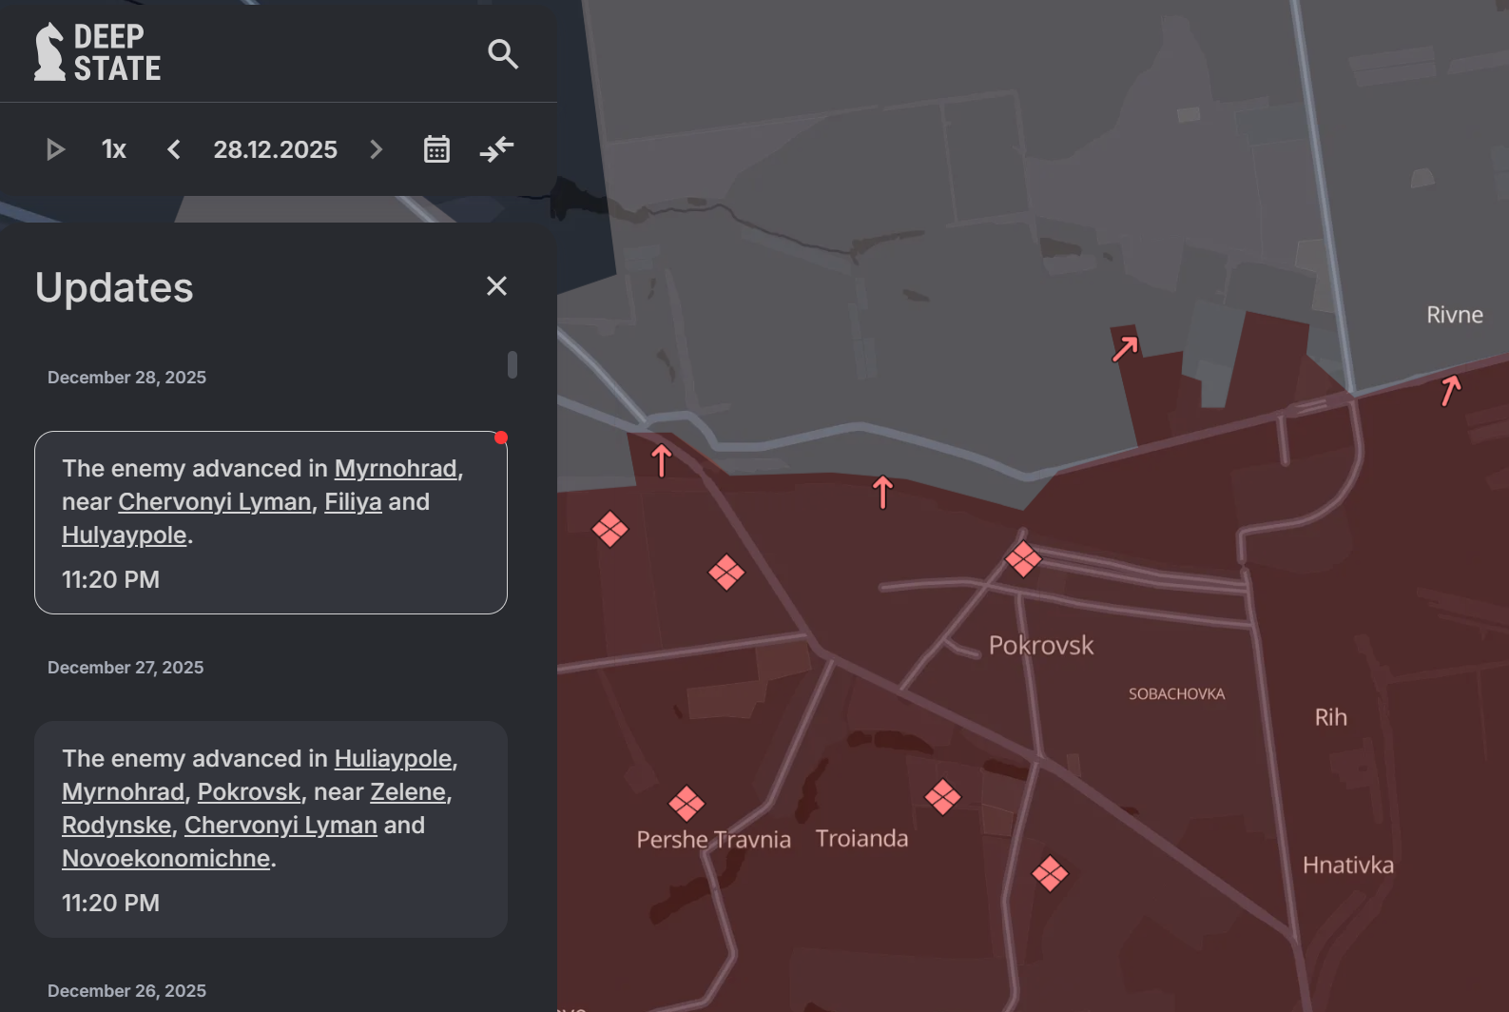
Task: Click the advance arrow below Rivne label
Action: click(x=1451, y=390)
